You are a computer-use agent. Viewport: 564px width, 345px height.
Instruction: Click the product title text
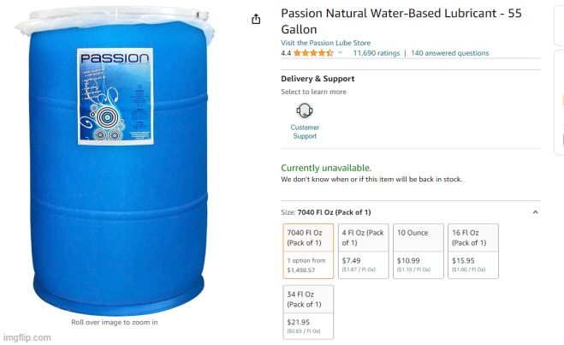pyautogui.click(x=401, y=21)
